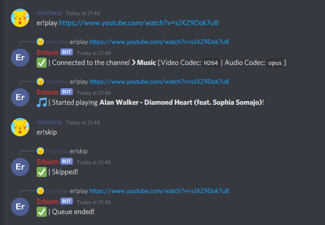Click momma username above the er!skip message

coord(49,122)
